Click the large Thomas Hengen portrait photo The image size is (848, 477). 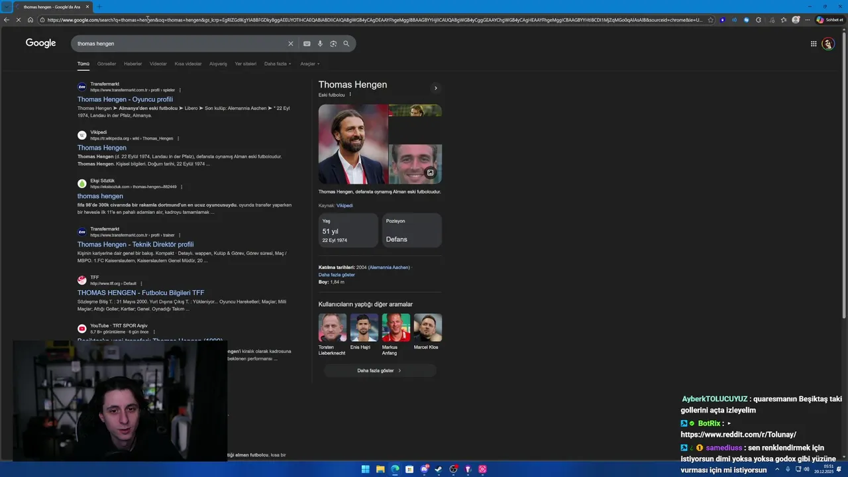click(353, 144)
